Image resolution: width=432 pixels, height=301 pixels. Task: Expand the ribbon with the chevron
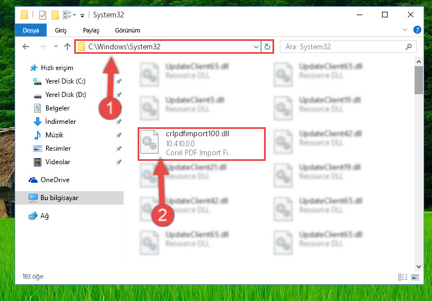404,30
